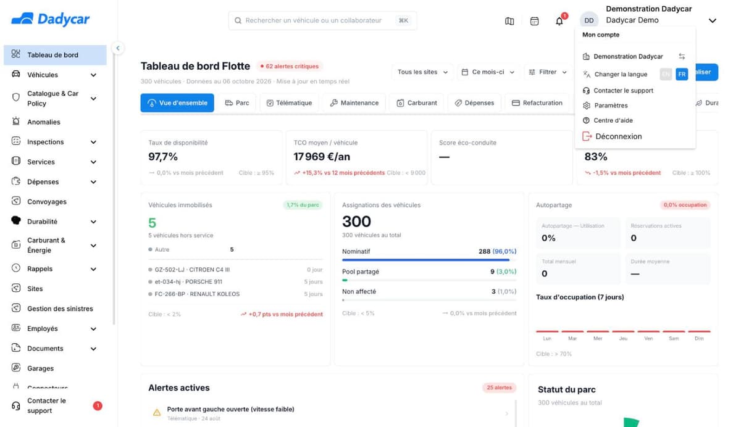Expand the Véhicules sidebar menu
The width and height of the screenshot is (741, 427).
(x=93, y=75)
